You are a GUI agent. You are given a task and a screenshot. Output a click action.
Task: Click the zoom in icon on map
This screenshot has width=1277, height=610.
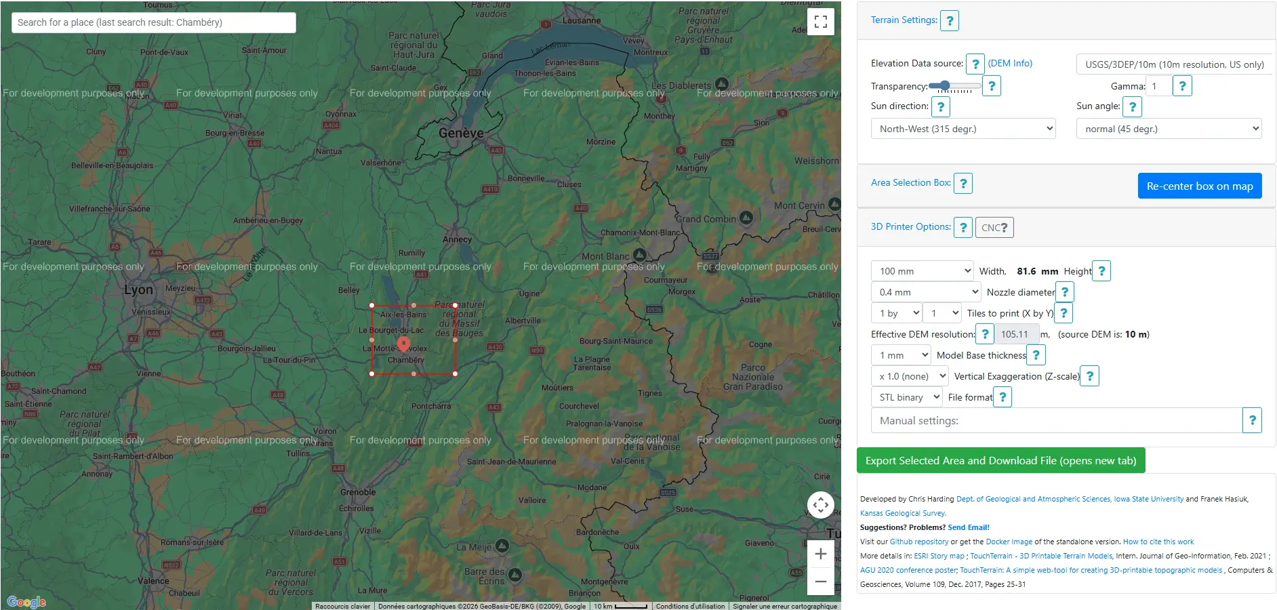point(821,554)
